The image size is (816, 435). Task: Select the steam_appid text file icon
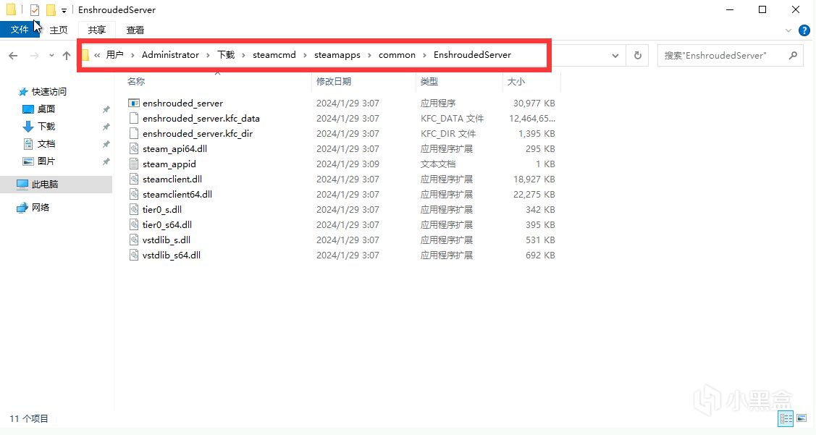point(134,164)
